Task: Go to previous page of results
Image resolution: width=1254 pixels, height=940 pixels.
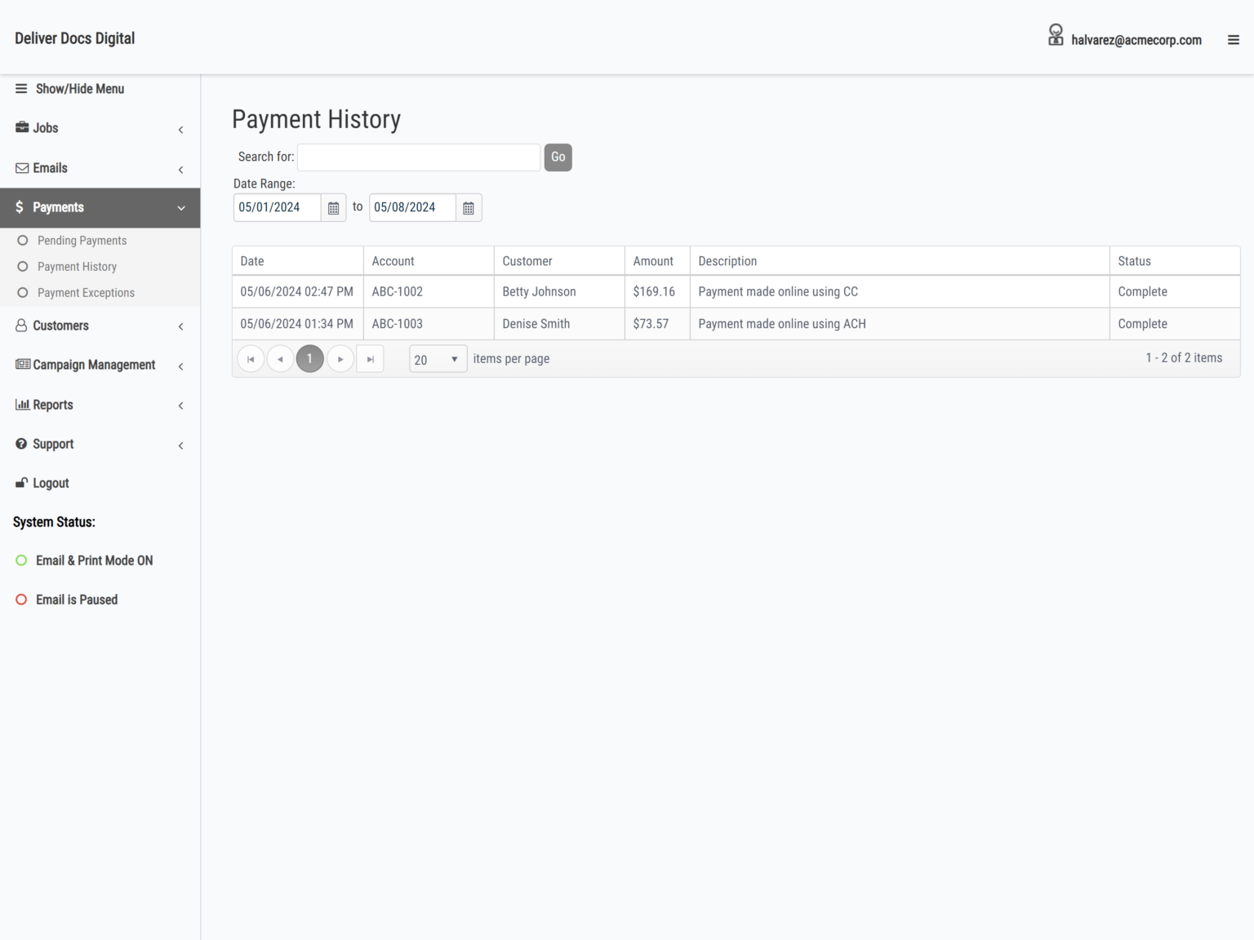Action: coord(280,359)
